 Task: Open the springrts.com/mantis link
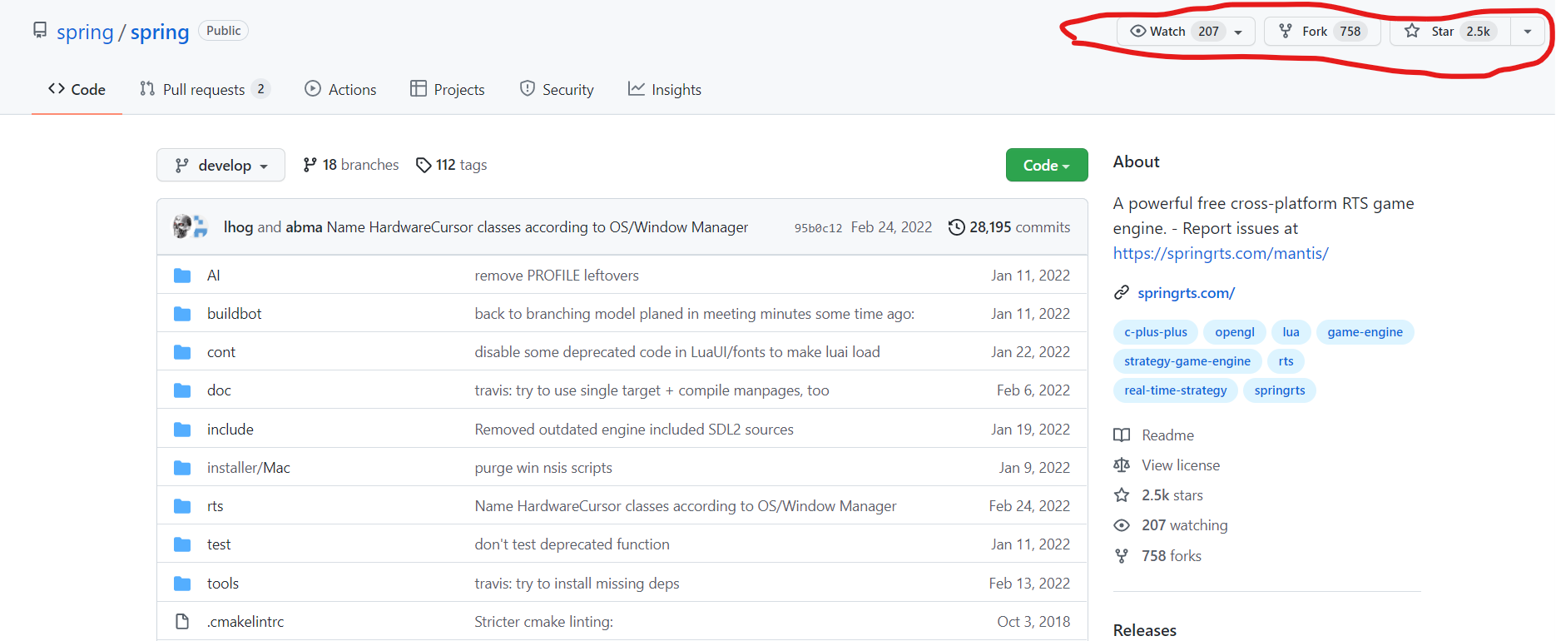coord(1221,253)
